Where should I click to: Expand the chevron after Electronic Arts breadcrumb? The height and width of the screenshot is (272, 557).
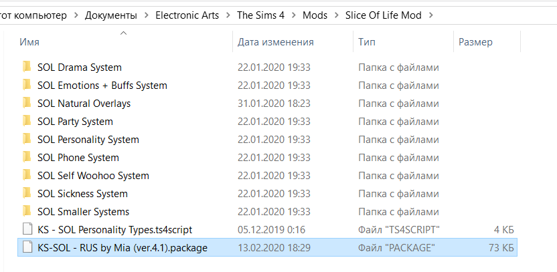pyautogui.click(x=228, y=15)
